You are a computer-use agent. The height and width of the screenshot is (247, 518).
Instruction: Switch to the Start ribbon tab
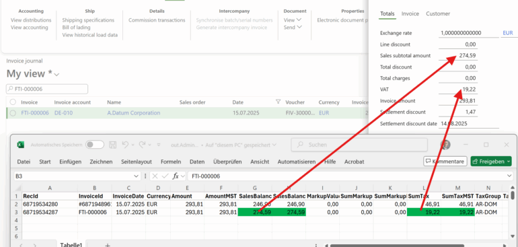coord(45,162)
